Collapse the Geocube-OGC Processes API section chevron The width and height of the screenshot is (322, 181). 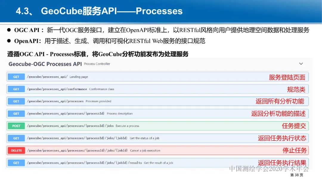(x=301, y=64)
